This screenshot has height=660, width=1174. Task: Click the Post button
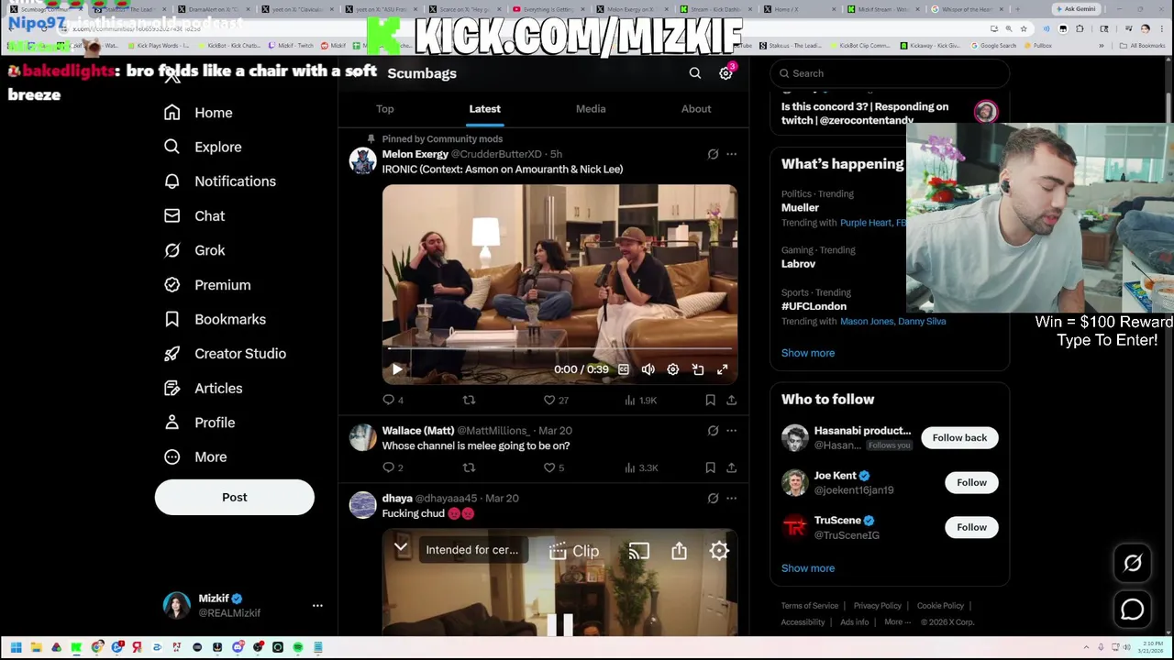pos(234,497)
